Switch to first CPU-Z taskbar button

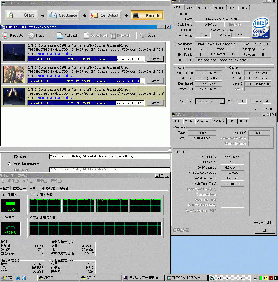click(58, 278)
